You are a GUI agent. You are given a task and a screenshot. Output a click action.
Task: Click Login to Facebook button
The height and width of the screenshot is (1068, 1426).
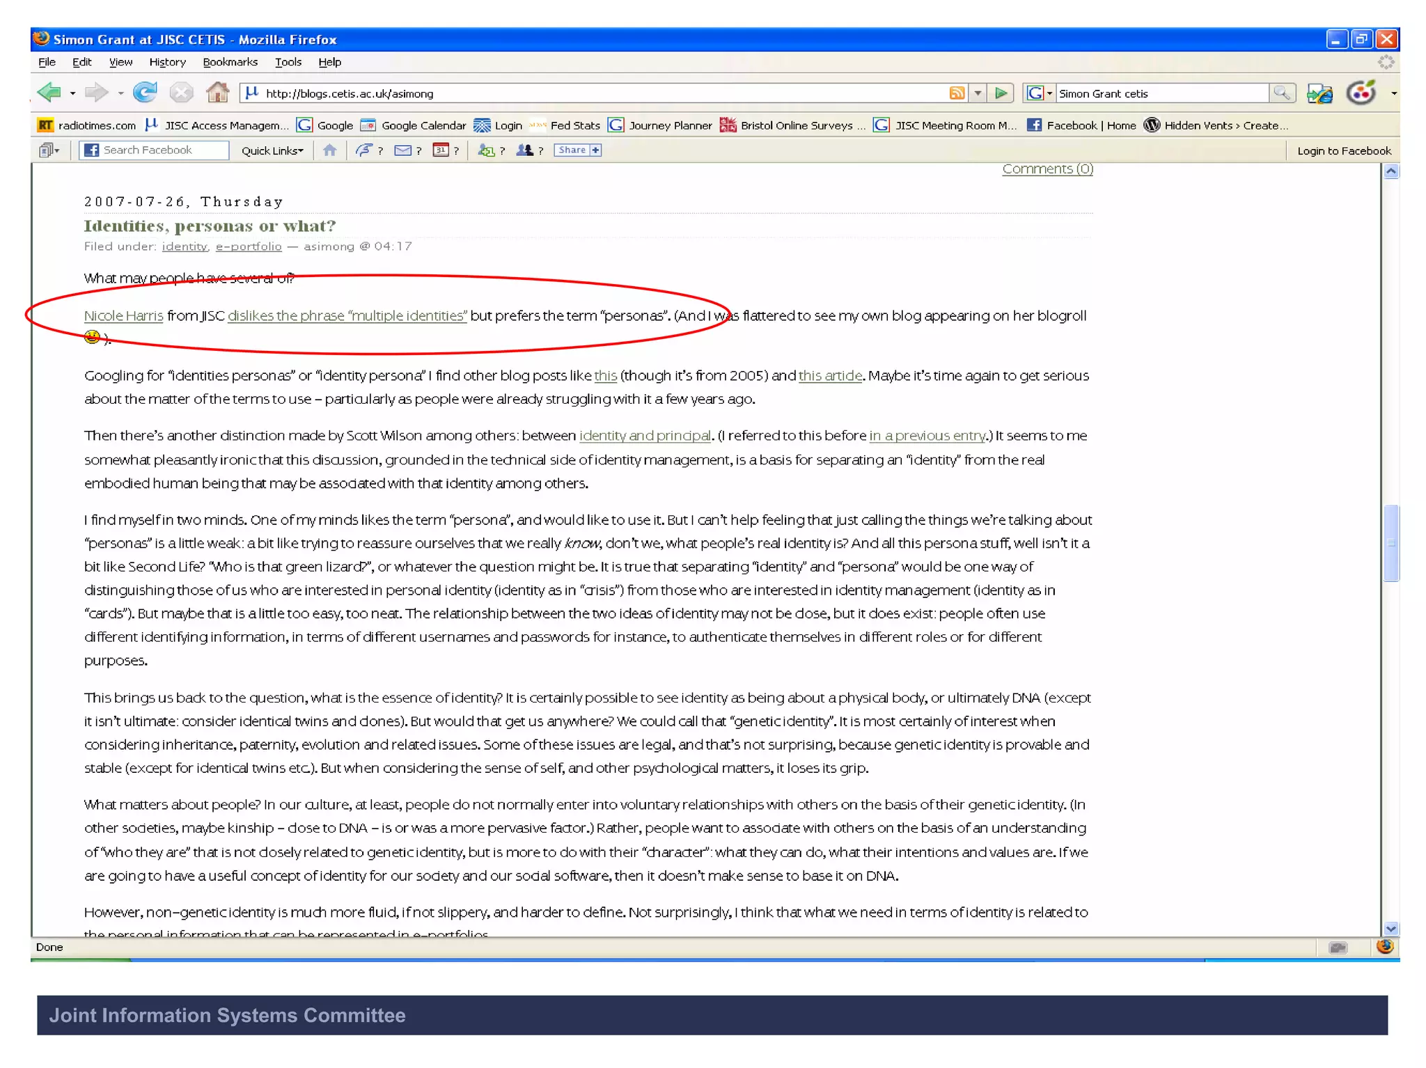[1343, 151]
